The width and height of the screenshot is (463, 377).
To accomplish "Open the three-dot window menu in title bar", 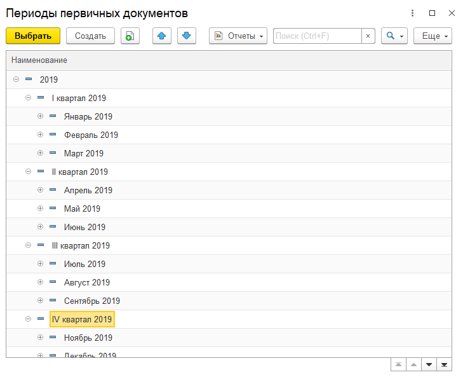I will [412, 13].
